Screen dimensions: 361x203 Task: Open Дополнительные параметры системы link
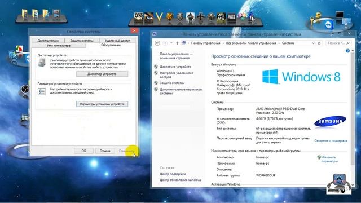point(181,91)
